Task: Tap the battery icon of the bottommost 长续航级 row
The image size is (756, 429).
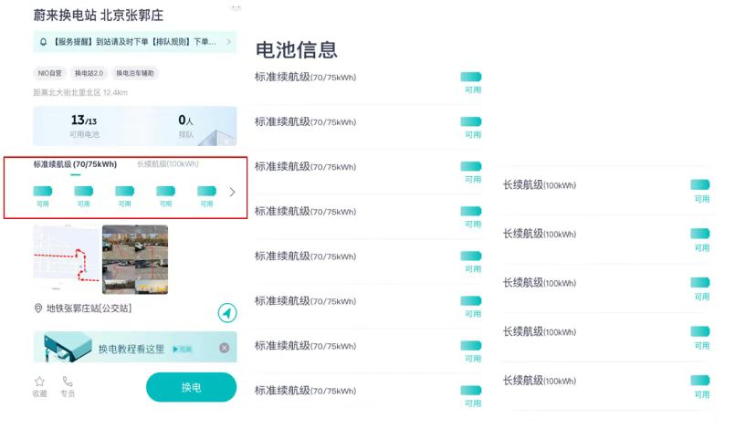Action: [x=700, y=381]
